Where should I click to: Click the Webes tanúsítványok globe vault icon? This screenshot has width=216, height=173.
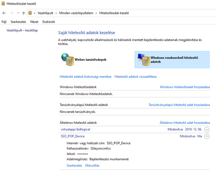(67, 59)
